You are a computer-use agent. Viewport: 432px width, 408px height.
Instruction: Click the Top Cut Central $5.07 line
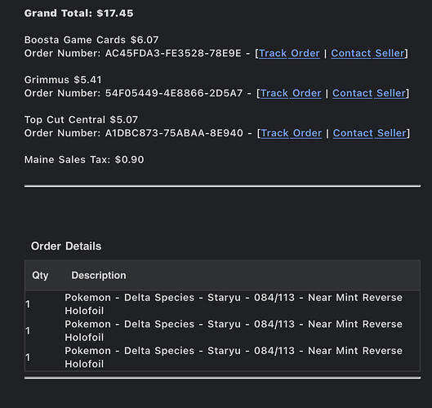81,120
